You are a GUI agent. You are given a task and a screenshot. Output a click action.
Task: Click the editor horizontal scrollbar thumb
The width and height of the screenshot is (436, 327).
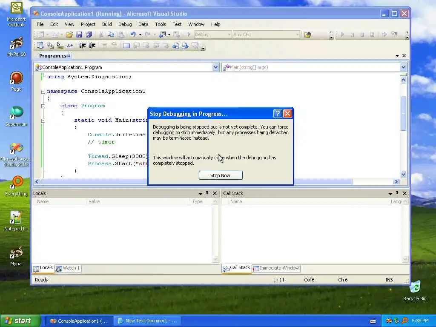(197, 181)
